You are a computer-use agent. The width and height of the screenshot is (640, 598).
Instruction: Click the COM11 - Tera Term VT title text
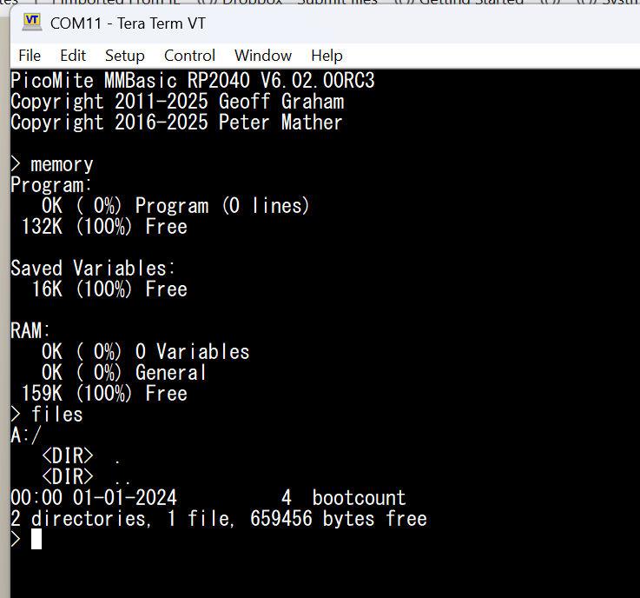click(x=128, y=23)
